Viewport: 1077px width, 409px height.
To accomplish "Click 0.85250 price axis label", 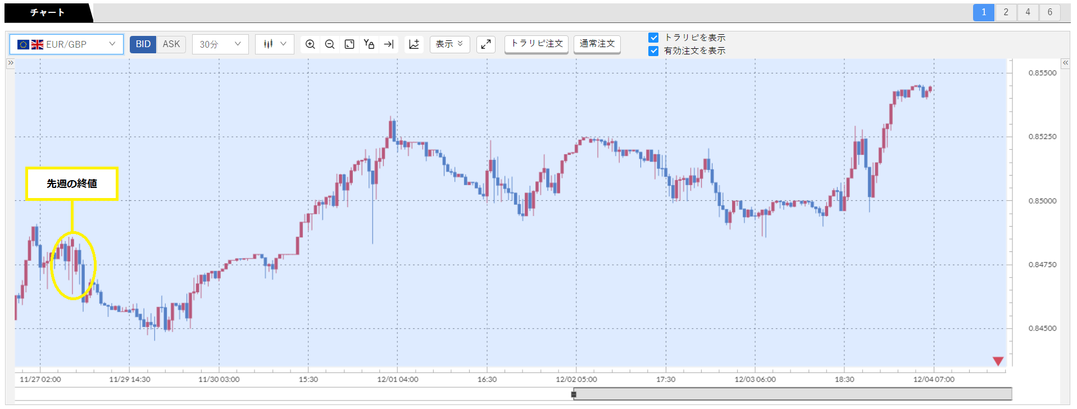I will tap(1042, 137).
